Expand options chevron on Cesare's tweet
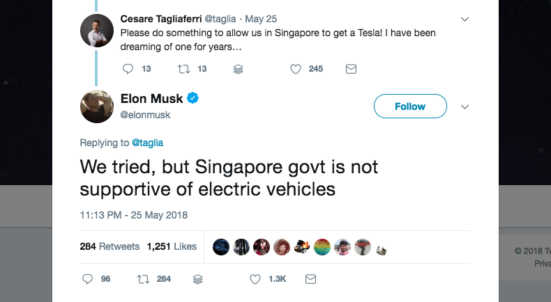Screen dimensions: 551x302 tap(466, 18)
